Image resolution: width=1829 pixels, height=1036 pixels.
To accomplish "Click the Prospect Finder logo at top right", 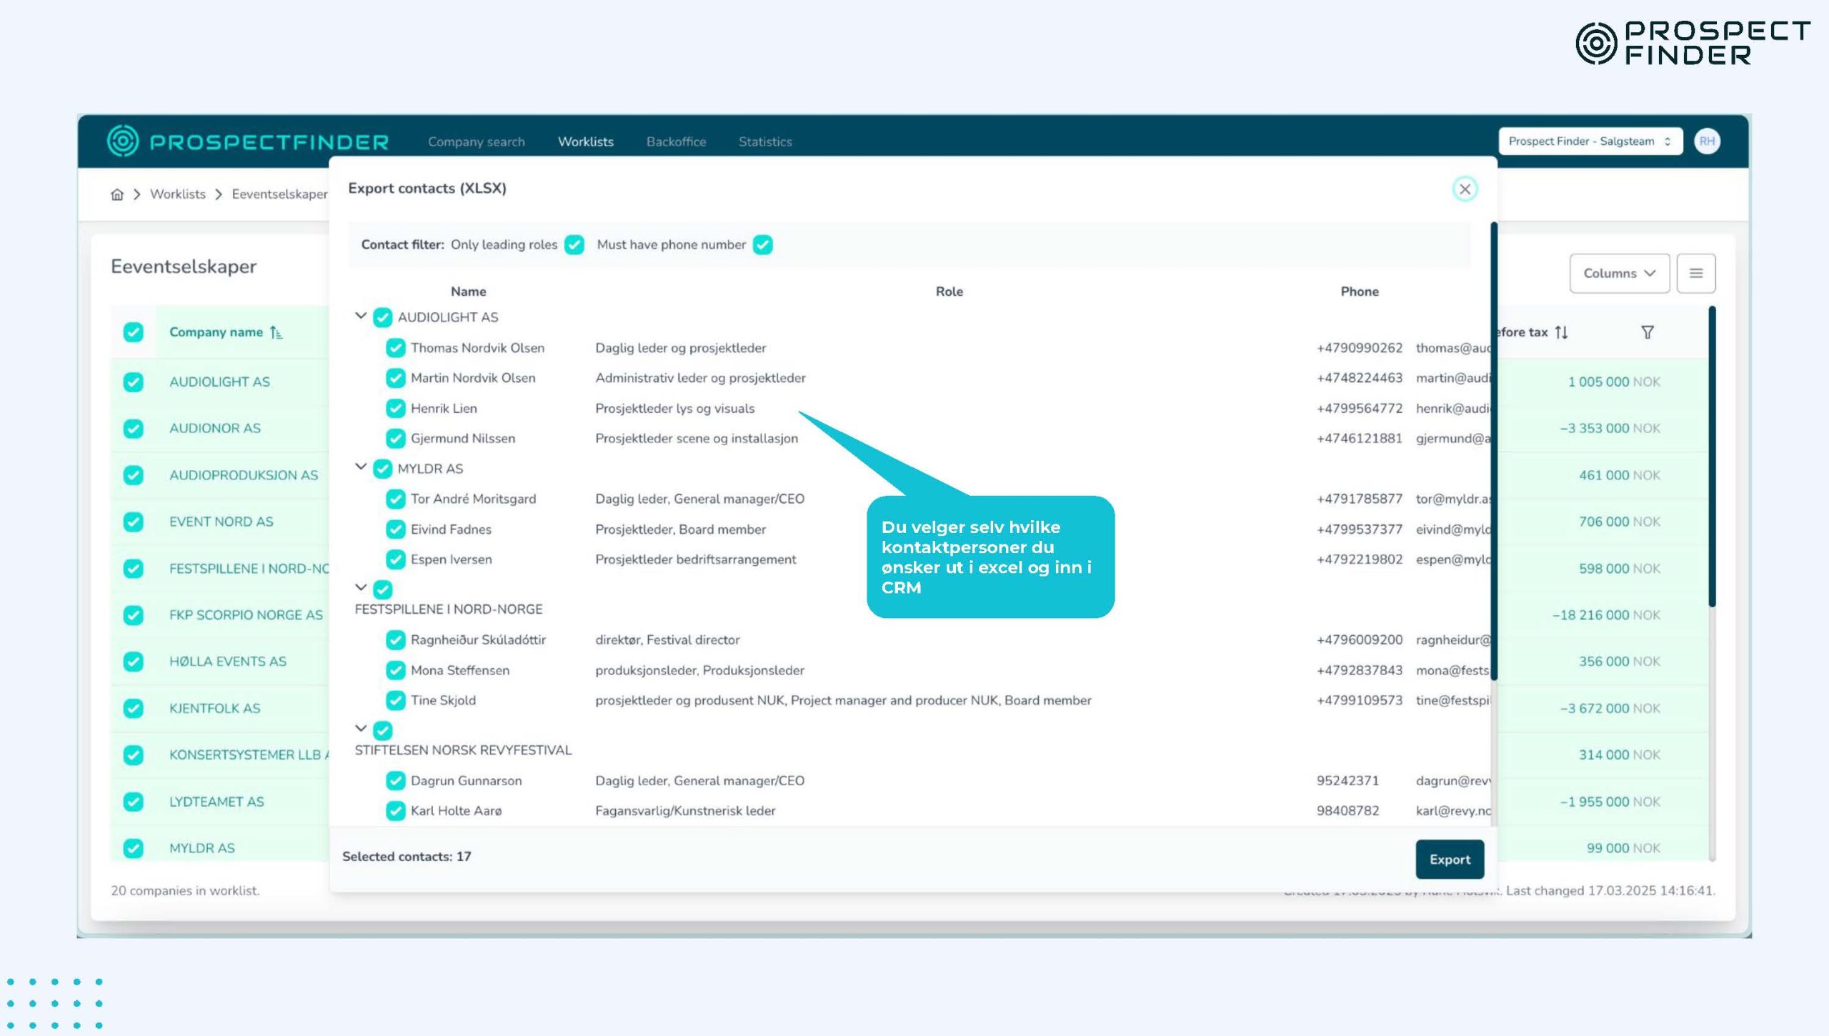I will click(x=1692, y=43).
